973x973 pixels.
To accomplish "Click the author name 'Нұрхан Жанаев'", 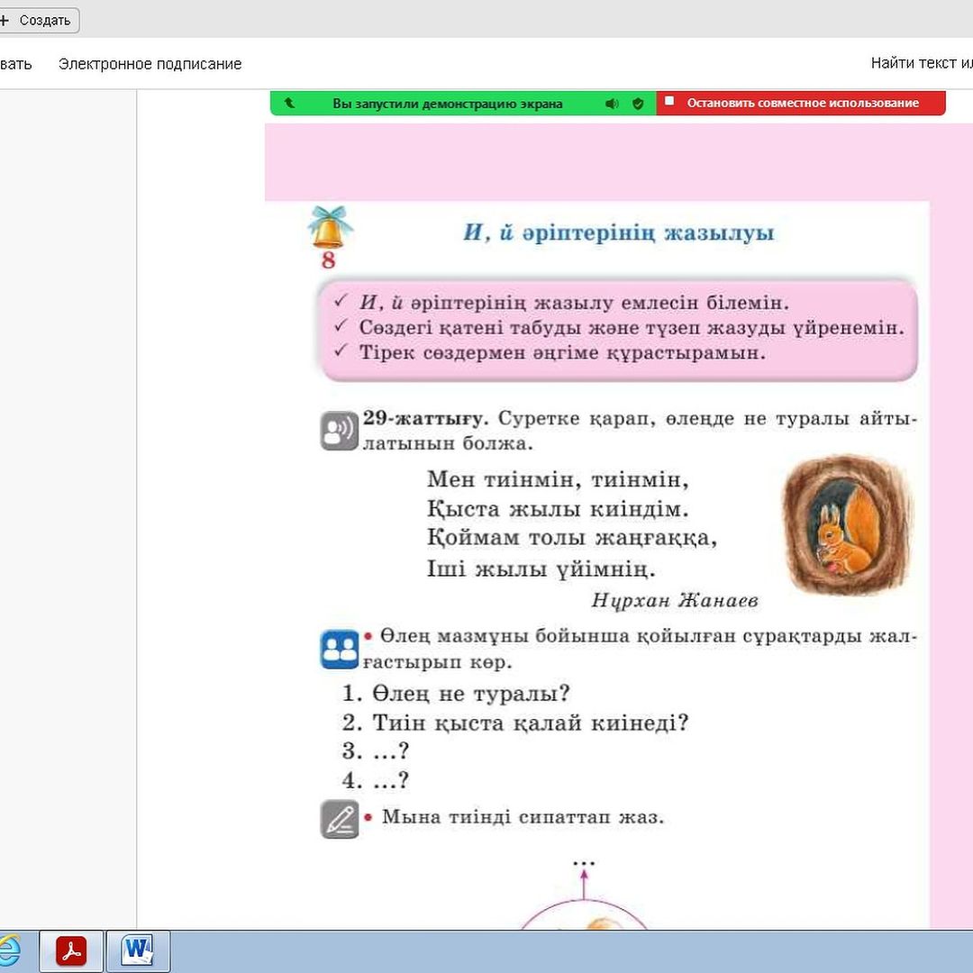I will 675,601.
